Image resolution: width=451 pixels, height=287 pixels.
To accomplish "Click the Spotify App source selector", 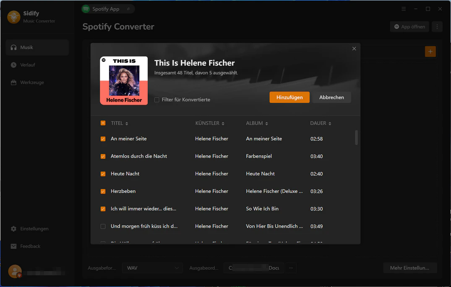I will (x=108, y=9).
